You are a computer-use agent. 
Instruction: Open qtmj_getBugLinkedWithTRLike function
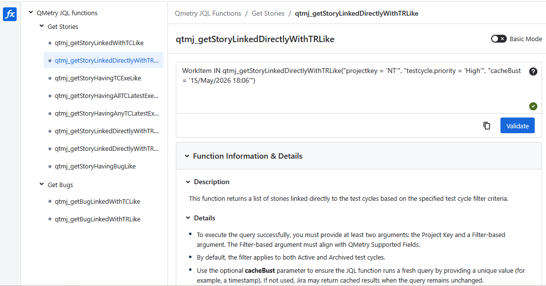[97, 219]
